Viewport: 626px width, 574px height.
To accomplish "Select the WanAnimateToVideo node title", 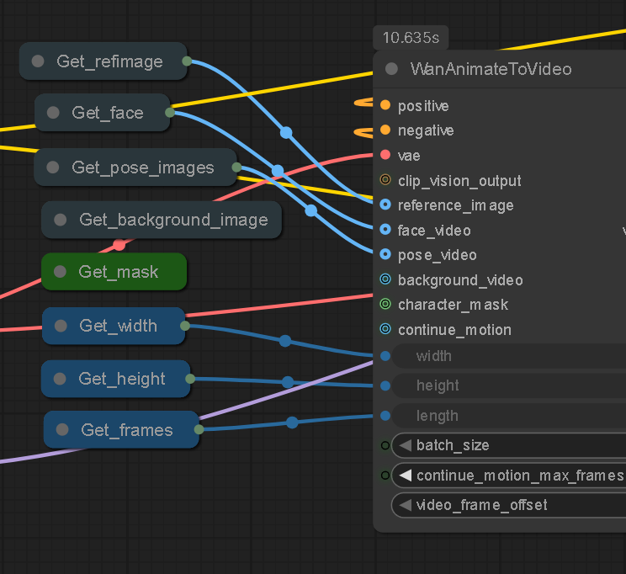I will click(491, 69).
